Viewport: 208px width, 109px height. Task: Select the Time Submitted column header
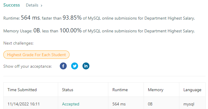tap(22, 90)
